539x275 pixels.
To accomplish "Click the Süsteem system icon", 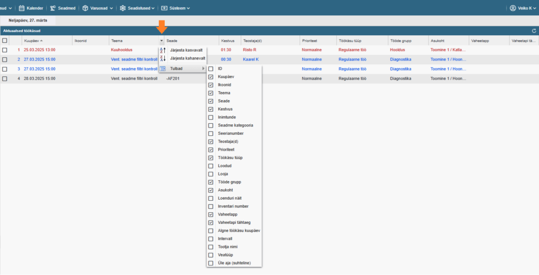I will [164, 8].
